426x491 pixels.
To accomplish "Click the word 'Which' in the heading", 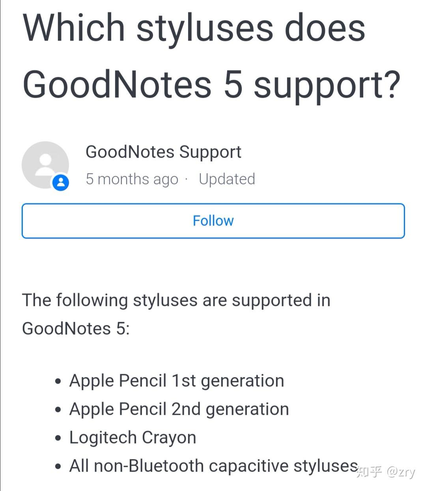I will (74, 27).
